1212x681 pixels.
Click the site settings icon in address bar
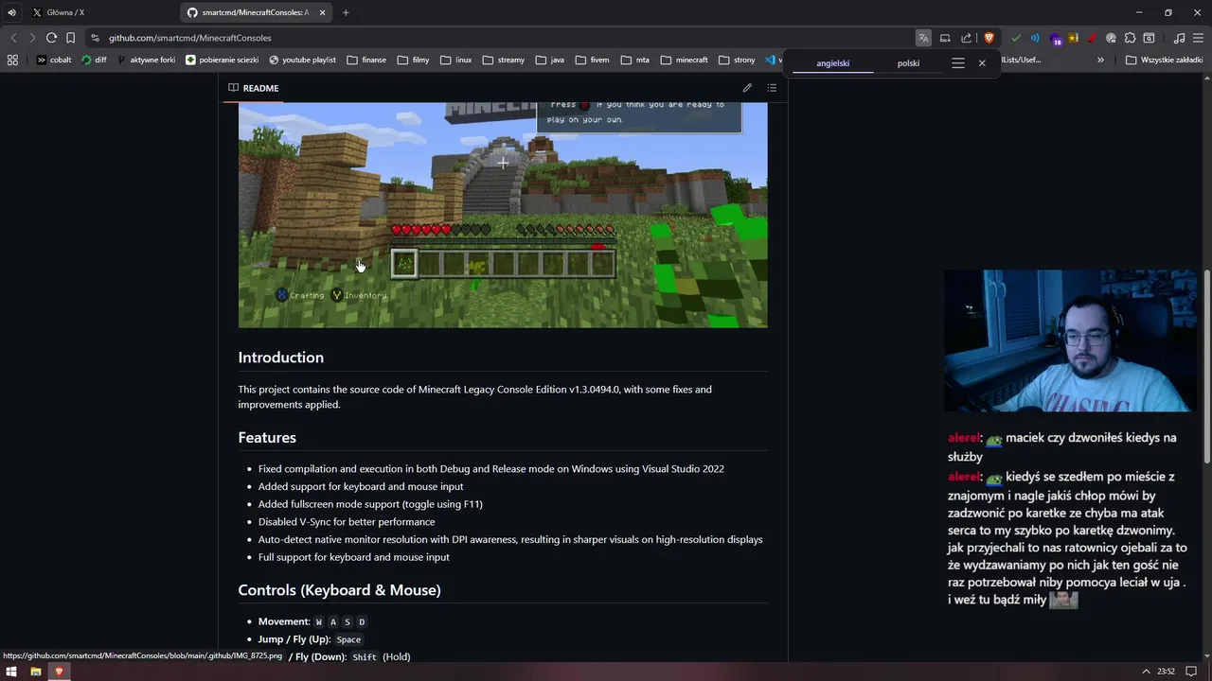click(x=95, y=38)
